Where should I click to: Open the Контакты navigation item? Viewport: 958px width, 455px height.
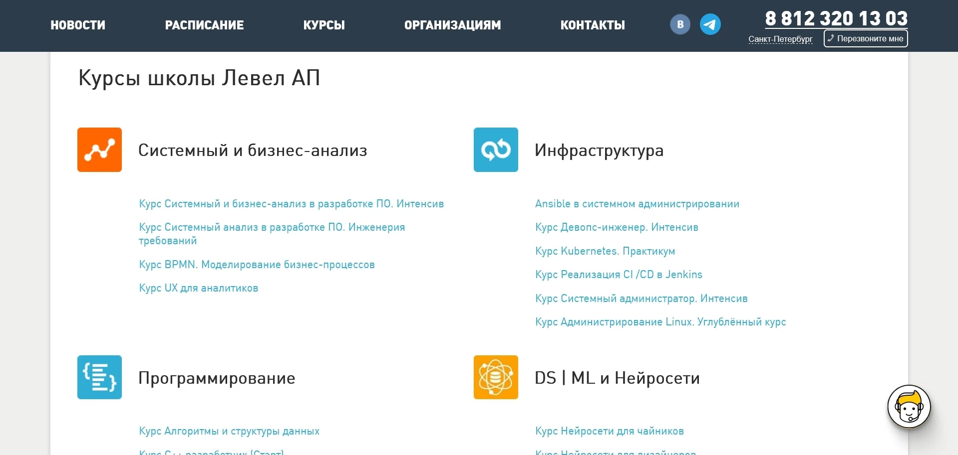coord(593,25)
